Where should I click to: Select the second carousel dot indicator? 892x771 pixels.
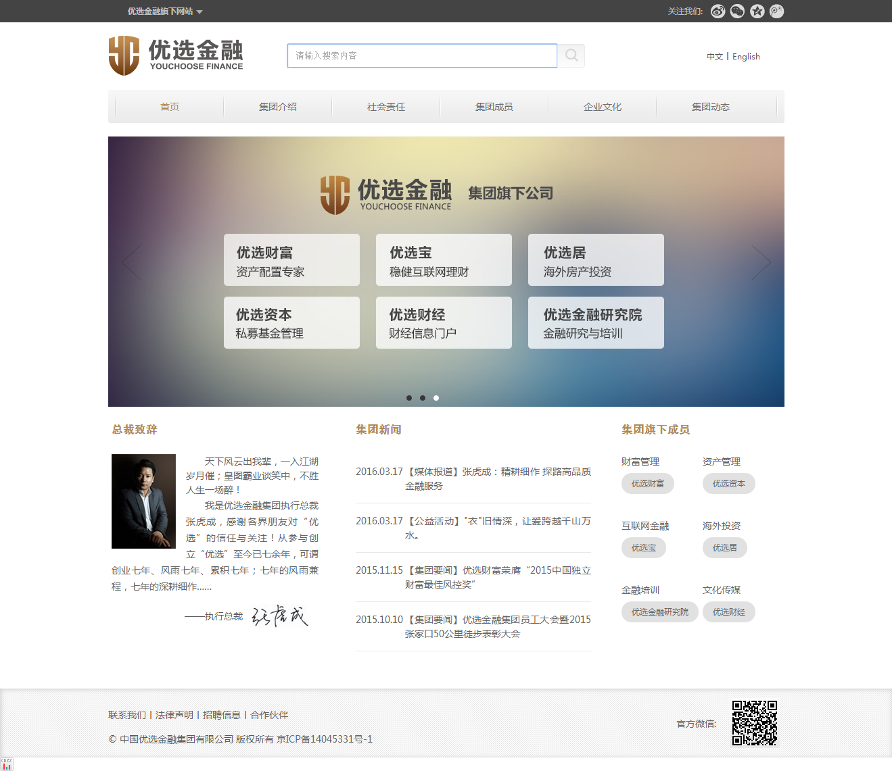click(x=423, y=398)
